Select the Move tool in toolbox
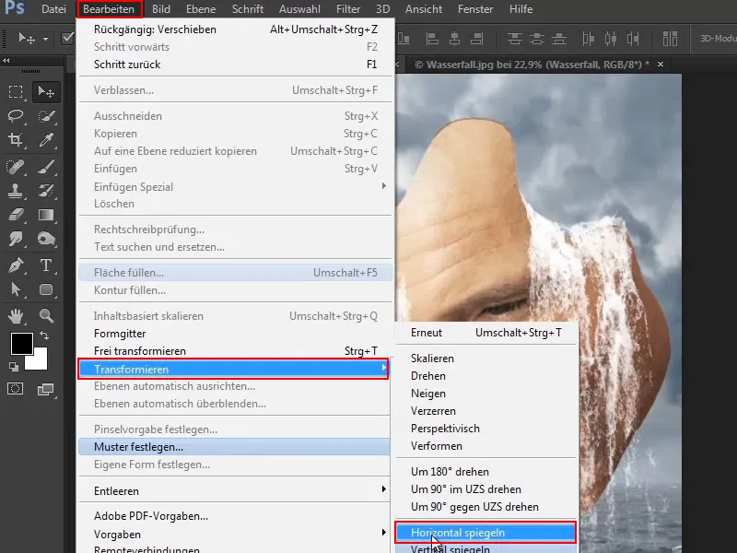Screen dimensions: 737x553 point(45,91)
